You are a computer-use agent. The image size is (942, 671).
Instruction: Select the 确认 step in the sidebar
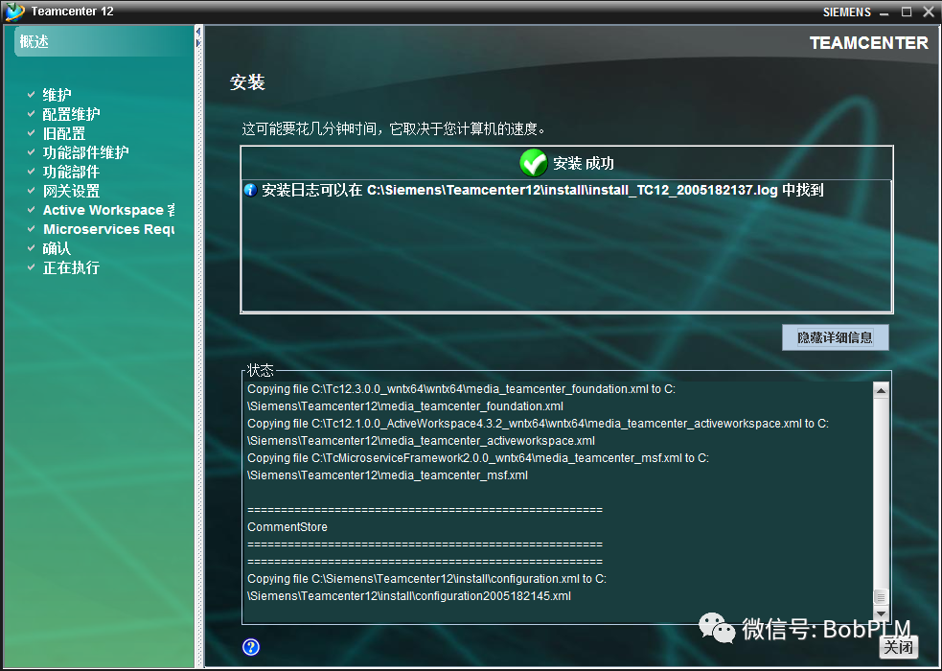pyautogui.click(x=57, y=248)
